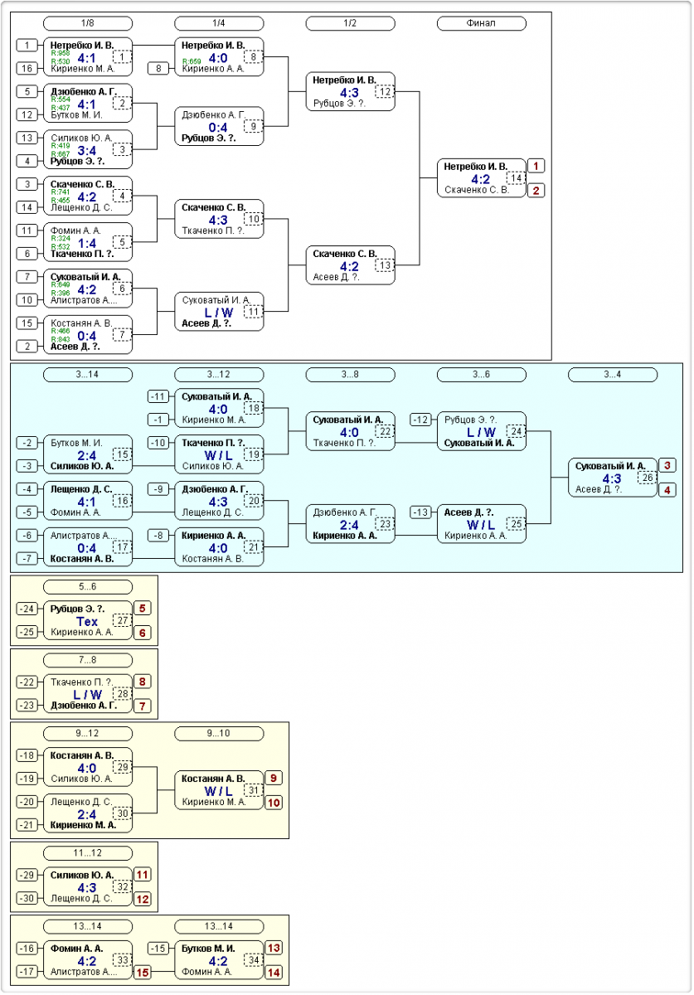
Task: Click the "3...14" bracket header
Action: 87,375
